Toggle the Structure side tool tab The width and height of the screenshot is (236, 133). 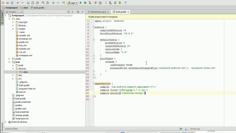pyautogui.click(x=2, y=127)
